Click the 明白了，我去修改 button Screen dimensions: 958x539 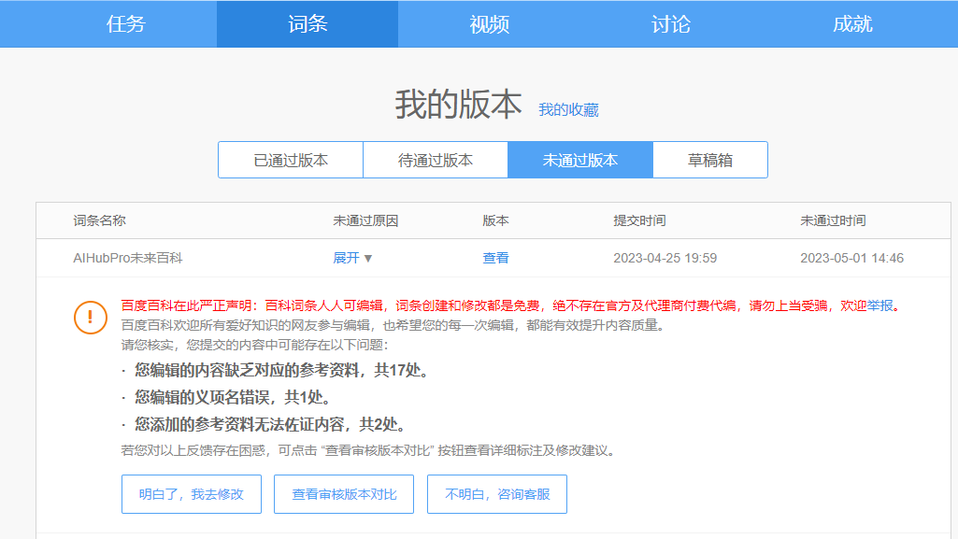point(192,494)
